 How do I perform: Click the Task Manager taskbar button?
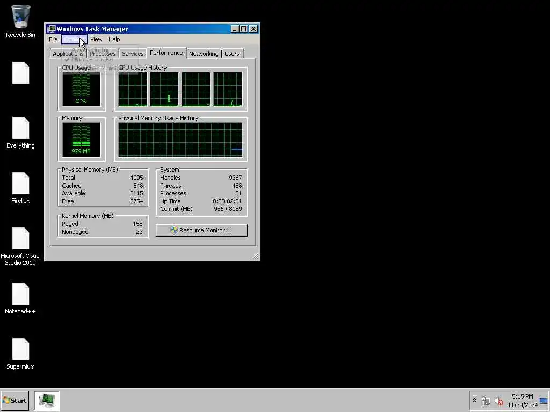click(47, 400)
